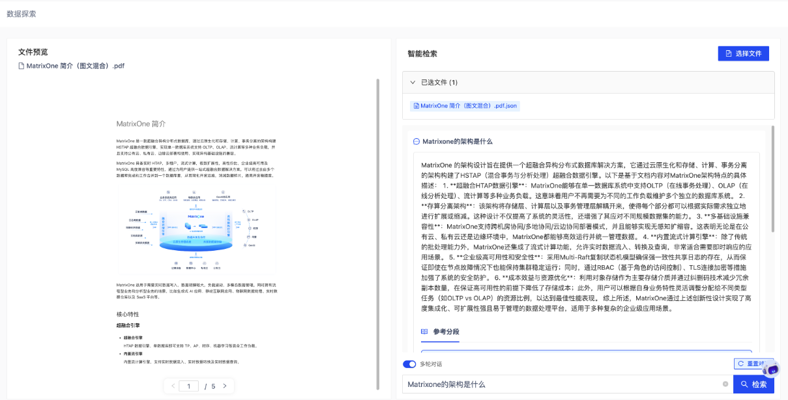Clear the search box via its x icon
788x400 pixels.
[725, 384]
